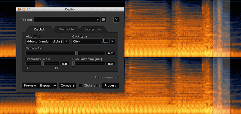Screen dimensions: 241x114
Task: Click the LF label under Frequency skew
Action: tap(27, 68)
